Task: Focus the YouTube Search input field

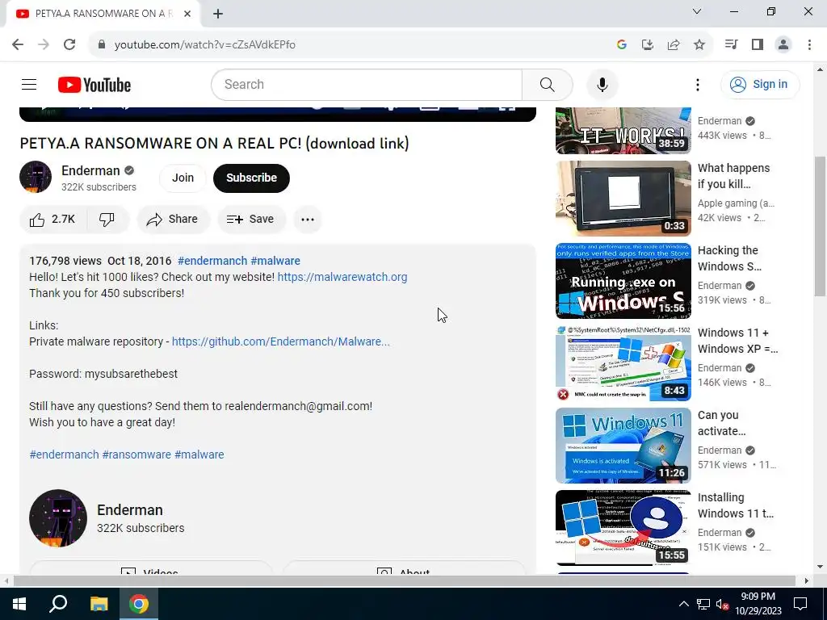Action: pos(367,84)
